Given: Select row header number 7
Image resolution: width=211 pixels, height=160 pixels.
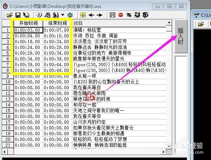Looking at the screenshot, I should coord(8,65).
